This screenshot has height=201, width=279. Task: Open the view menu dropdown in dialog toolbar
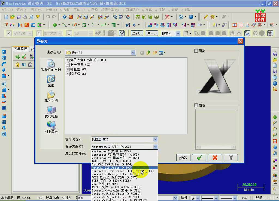click(162, 53)
